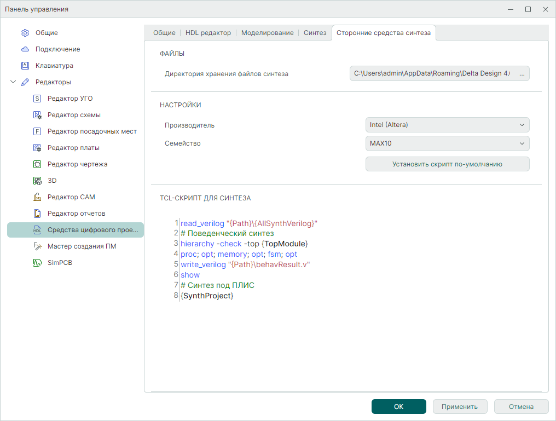Open the Синтез tab
The width and height of the screenshot is (556, 421).
(315, 33)
